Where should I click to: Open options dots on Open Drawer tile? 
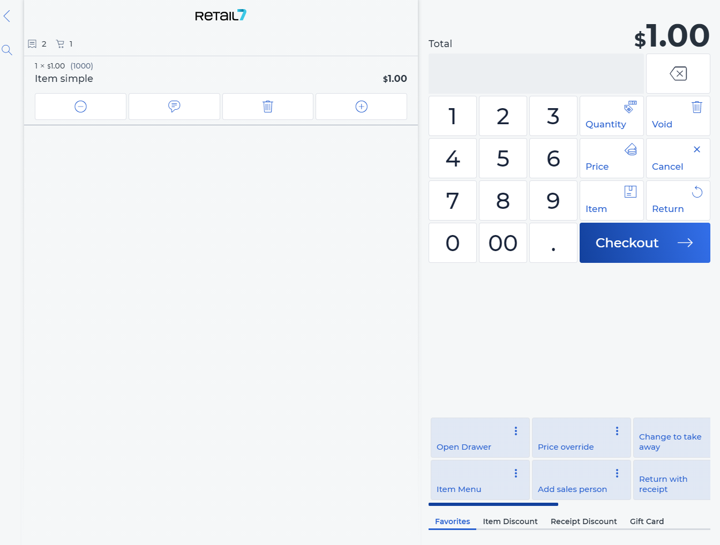516,431
